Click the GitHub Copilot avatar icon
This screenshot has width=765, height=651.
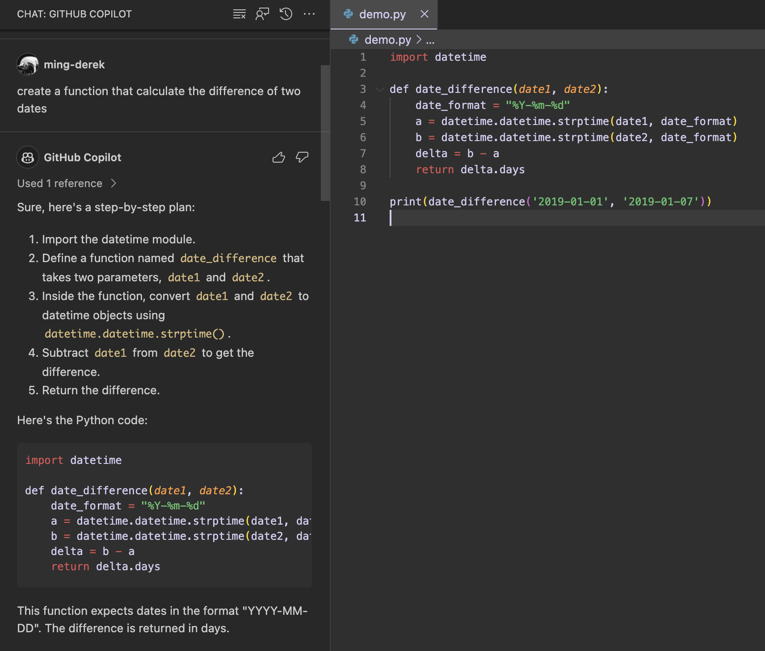[x=28, y=157]
